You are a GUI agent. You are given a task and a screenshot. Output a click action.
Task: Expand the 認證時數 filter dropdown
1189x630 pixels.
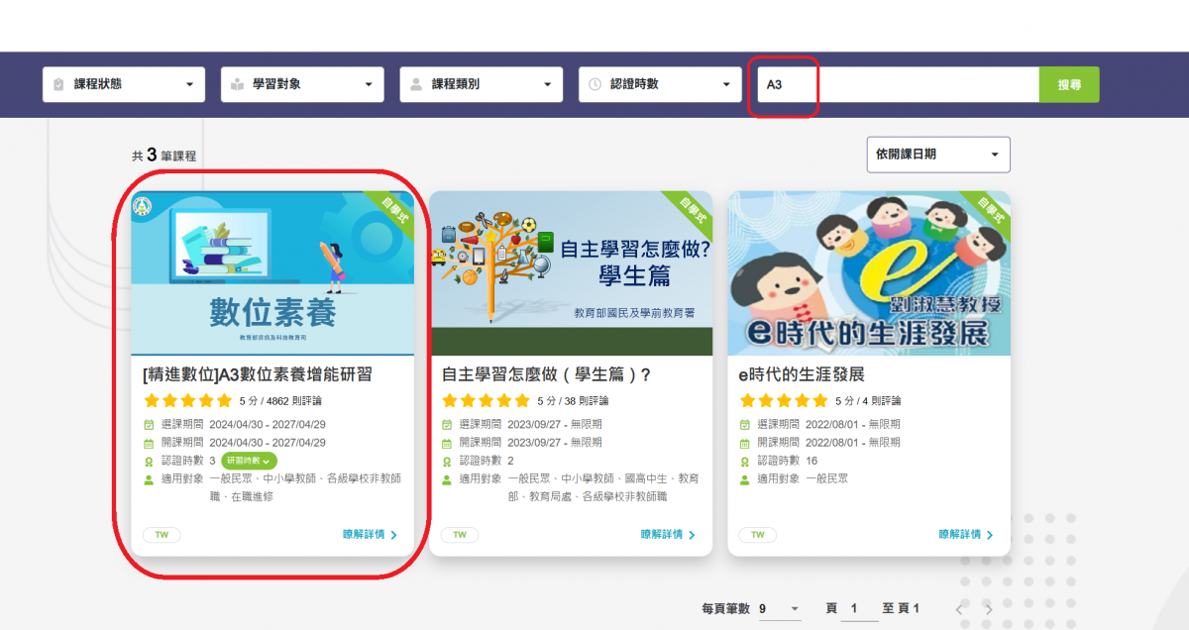pyautogui.click(x=660, y=84)
